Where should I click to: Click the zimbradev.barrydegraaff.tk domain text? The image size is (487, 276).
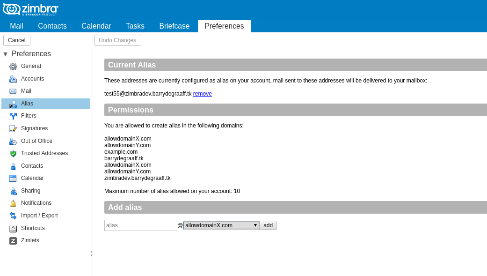[137, 178]
